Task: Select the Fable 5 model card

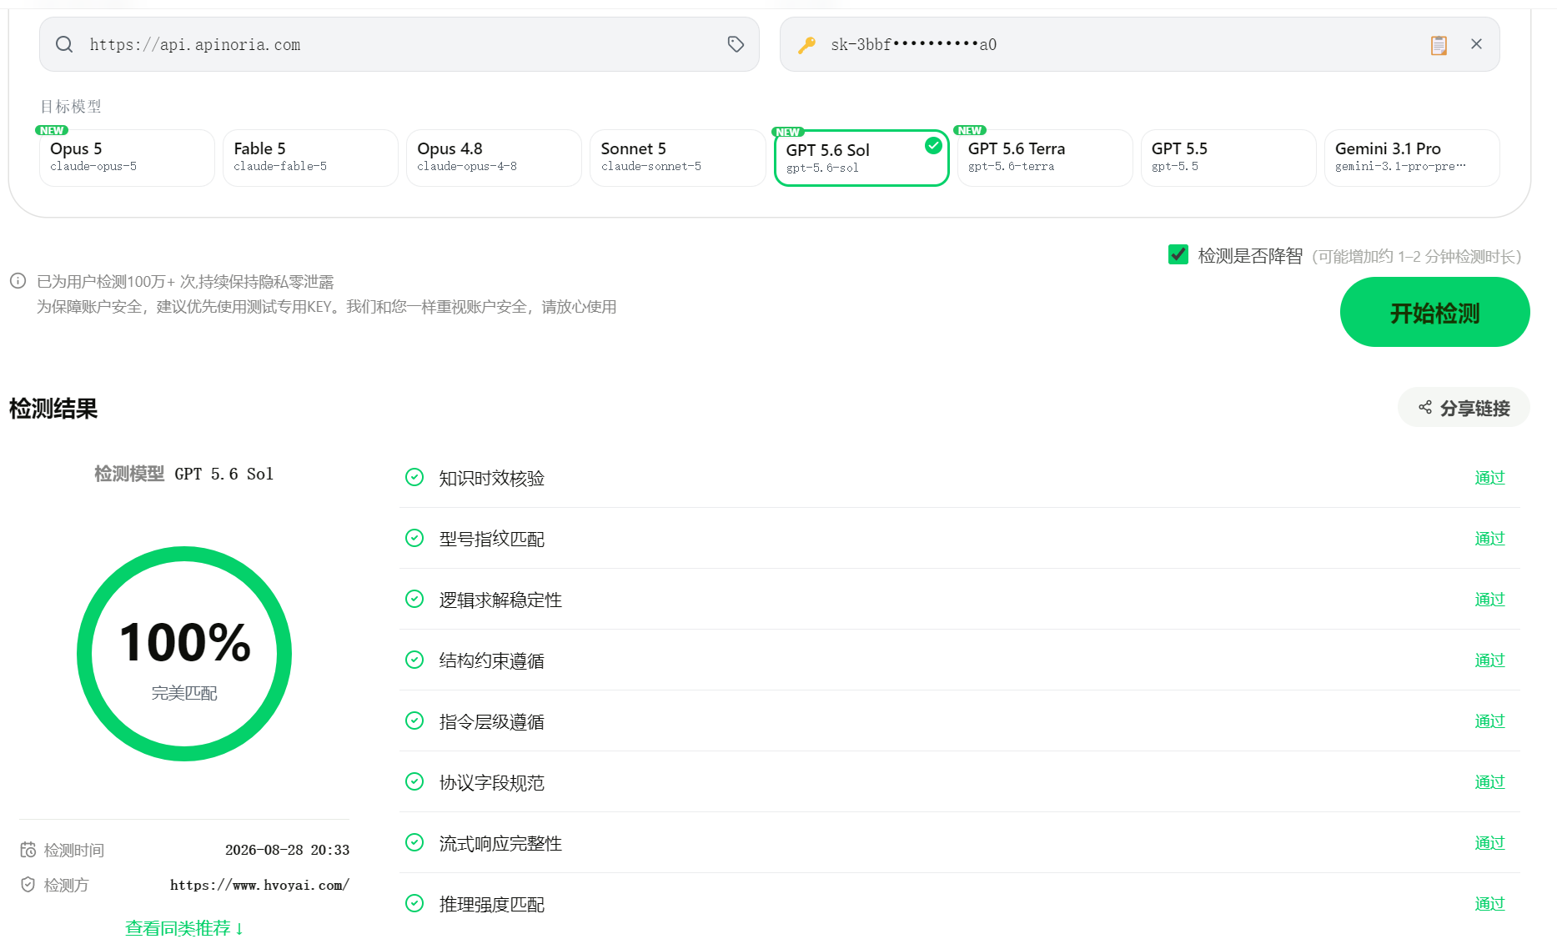Action: (x=310, y=158)
